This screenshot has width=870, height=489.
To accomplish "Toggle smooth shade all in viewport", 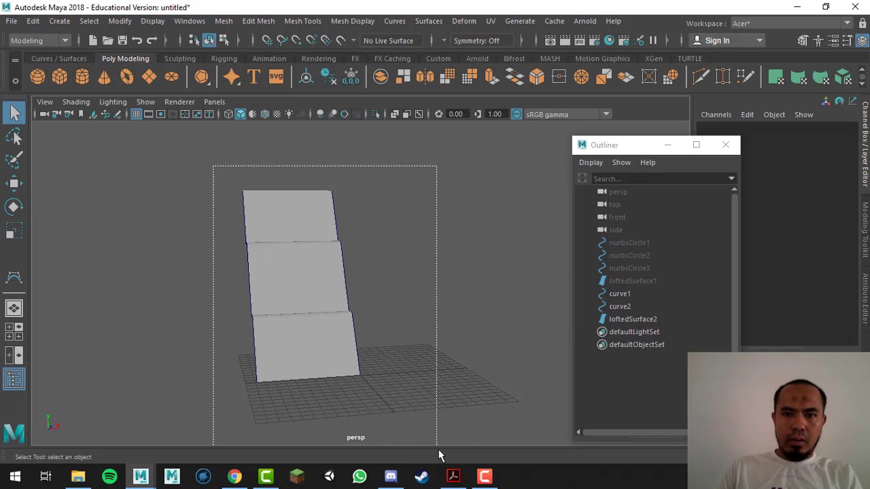I will pyautogui.click(x=241, y=114).
